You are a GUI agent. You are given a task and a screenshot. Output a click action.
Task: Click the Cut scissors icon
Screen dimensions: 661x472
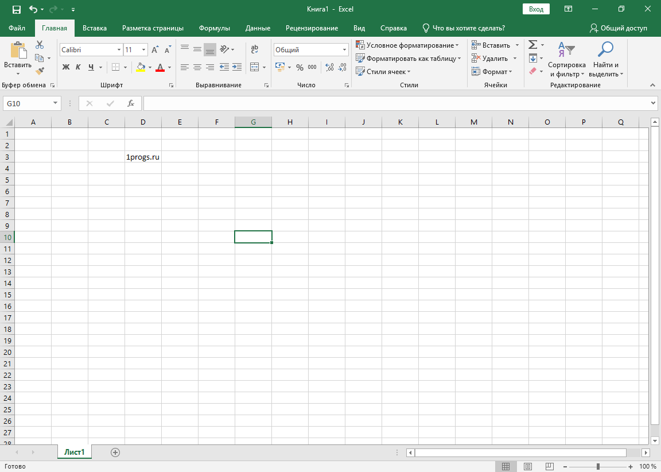pos(40,45)
